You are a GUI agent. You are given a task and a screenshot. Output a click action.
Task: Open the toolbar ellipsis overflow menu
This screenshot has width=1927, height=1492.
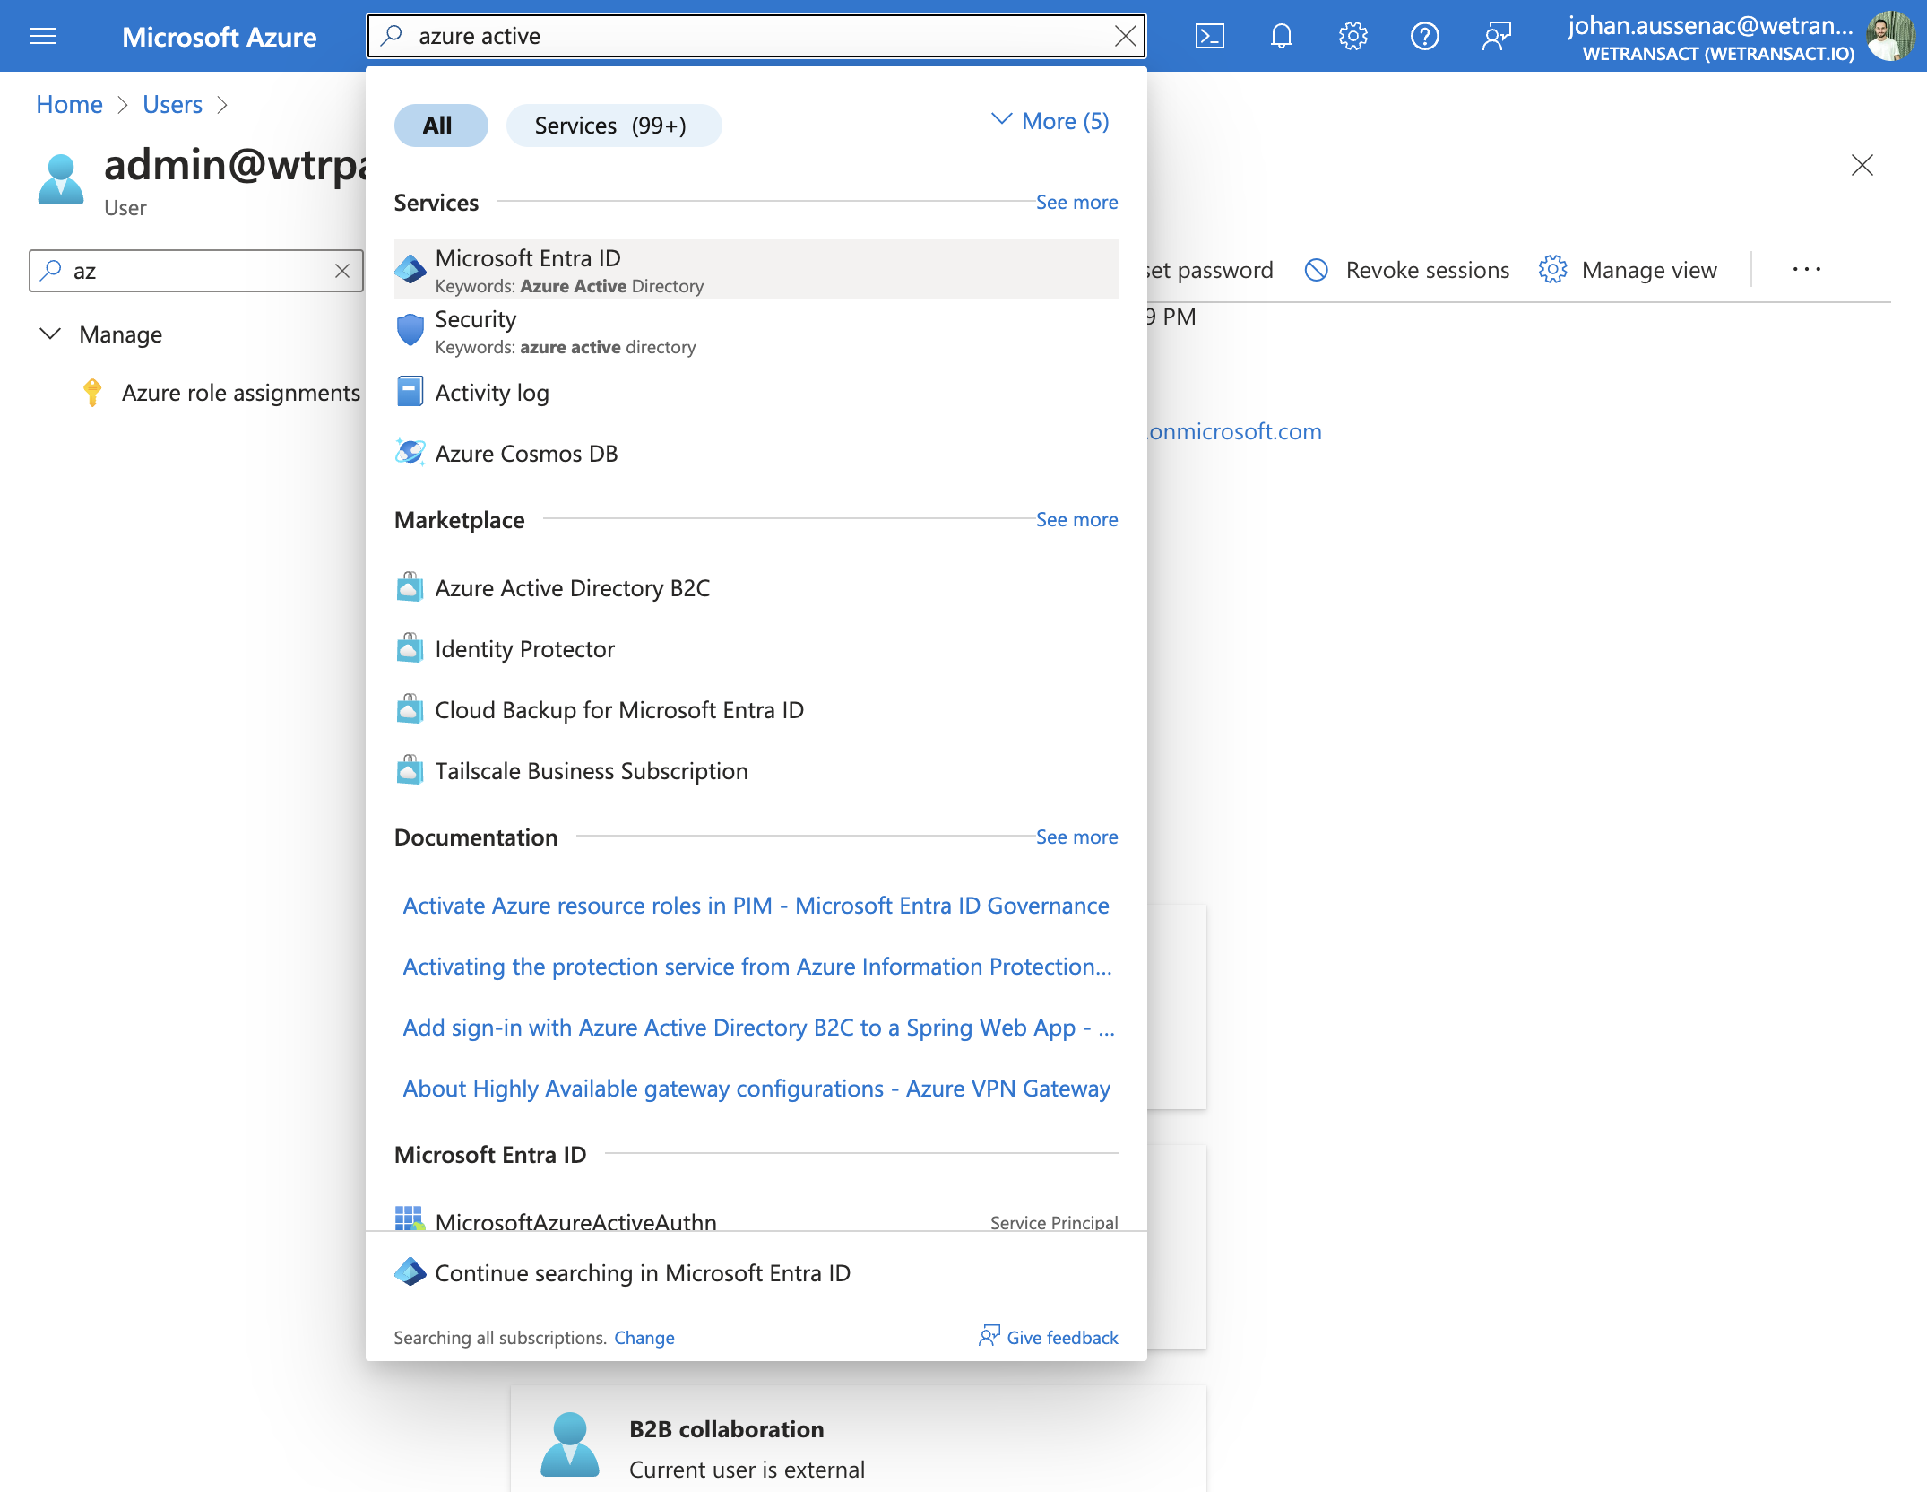[1806, 270]
